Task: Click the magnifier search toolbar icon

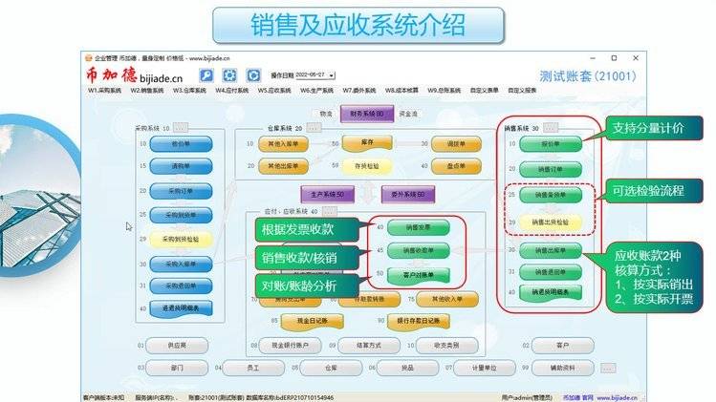Action: pyautogui.click(x=206, y=75)
